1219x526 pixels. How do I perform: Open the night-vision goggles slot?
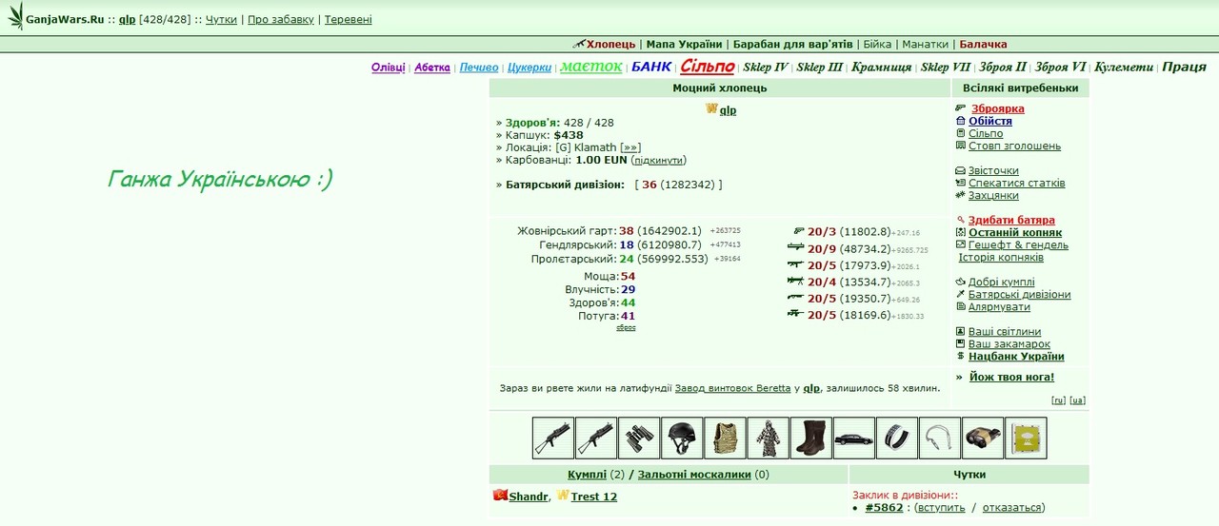click(x=983, y=438)
